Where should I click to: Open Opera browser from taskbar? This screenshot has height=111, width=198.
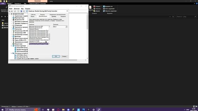pos(58,110)
